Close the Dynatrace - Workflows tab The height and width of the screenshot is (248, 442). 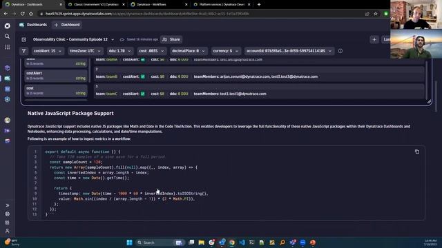(186, 5)
